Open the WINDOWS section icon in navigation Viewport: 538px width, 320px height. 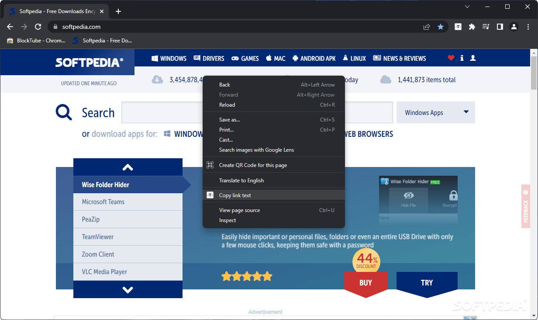coord(155,58)
